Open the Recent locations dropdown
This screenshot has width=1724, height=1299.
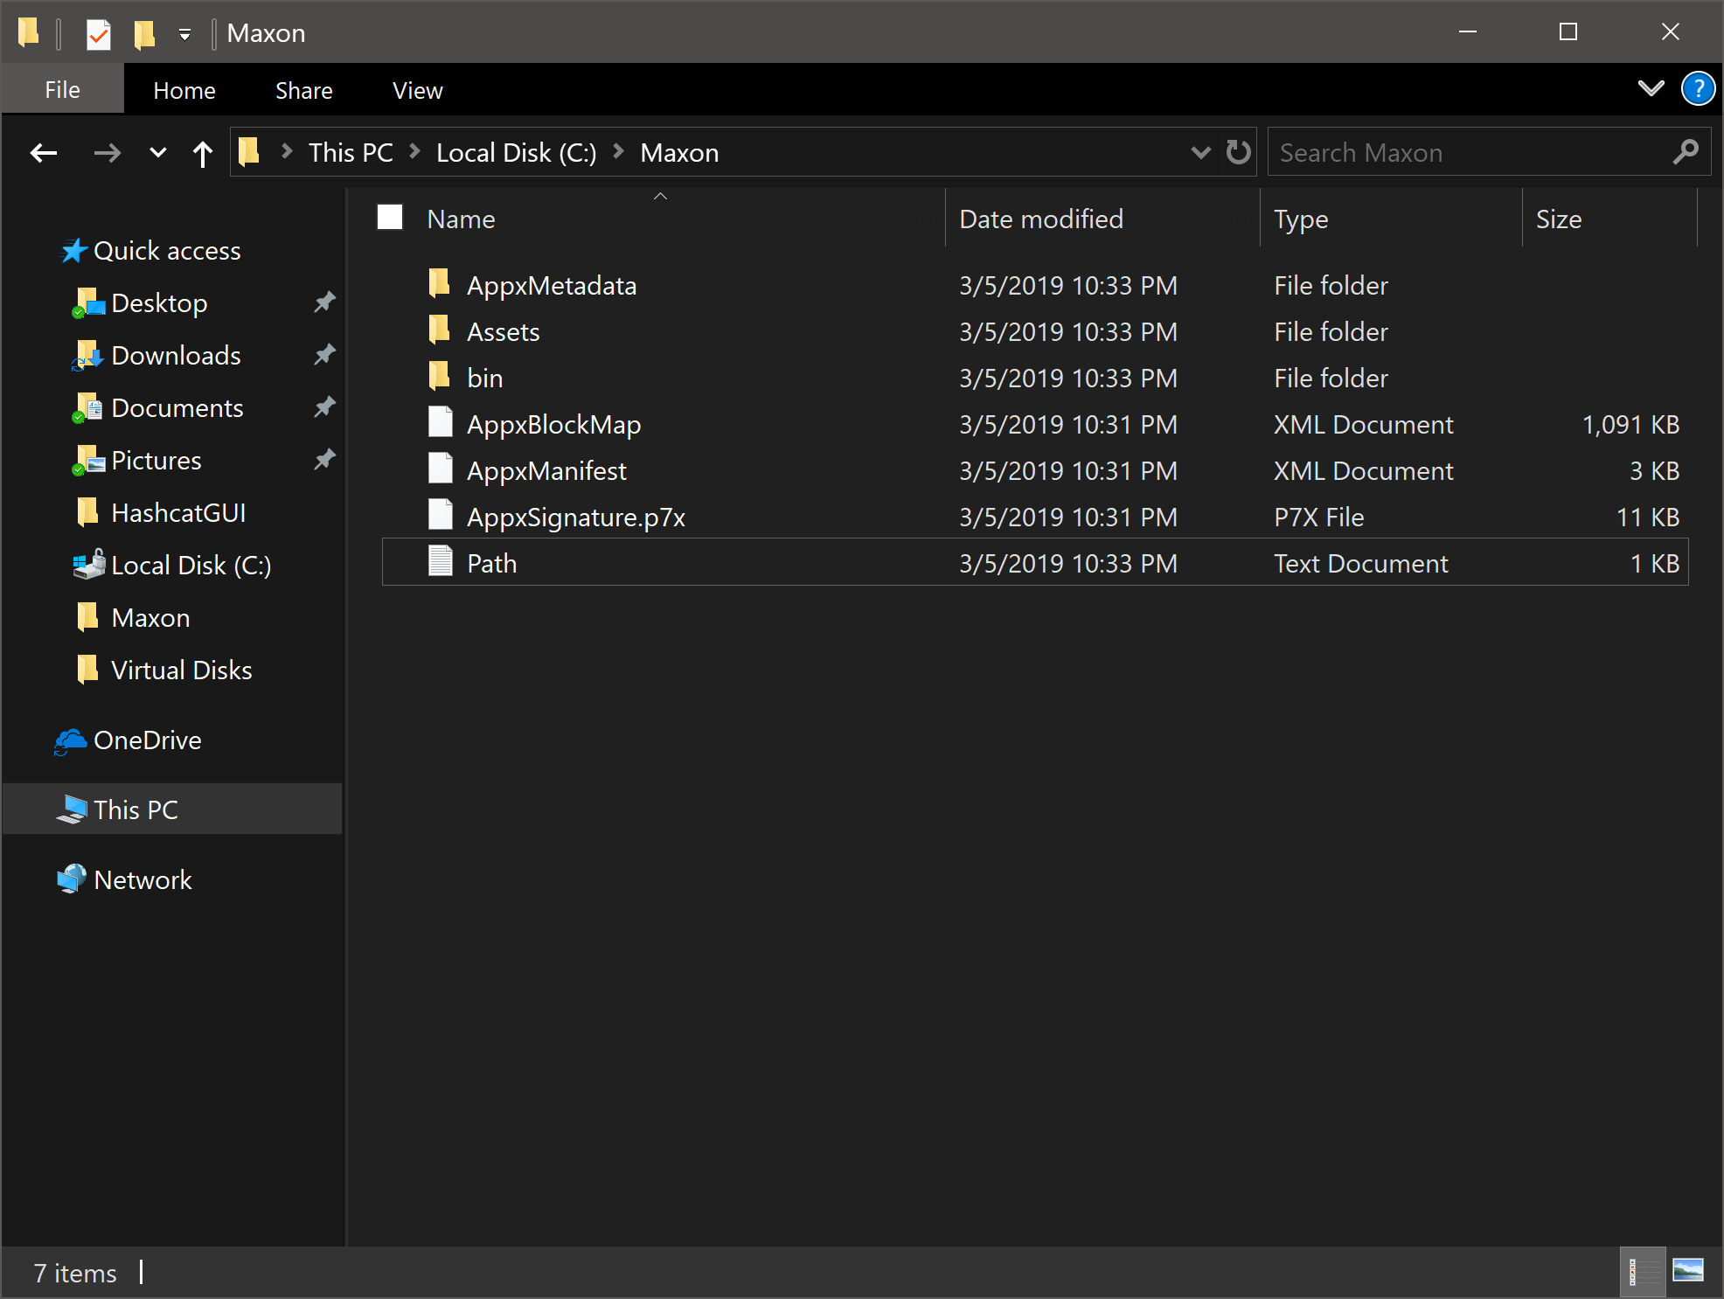158,153
